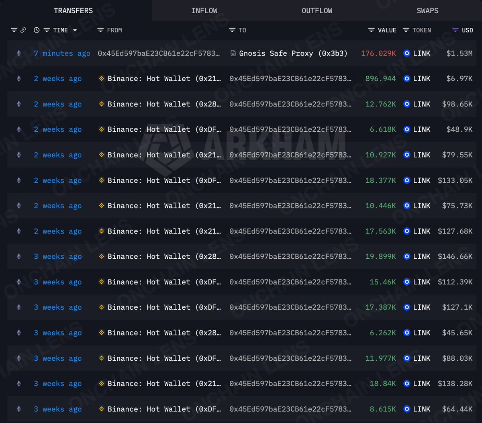
Task: Click the LINK token icon in the $64.44K row
Action: click(x=406, y=409)
